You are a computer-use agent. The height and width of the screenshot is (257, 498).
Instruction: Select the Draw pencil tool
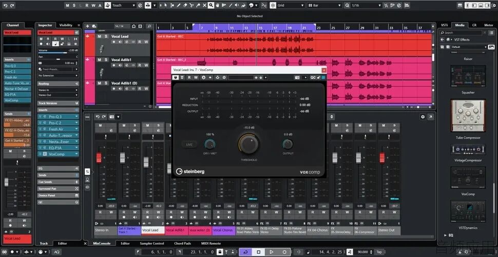pyautogui.click(x=179, y=6)
